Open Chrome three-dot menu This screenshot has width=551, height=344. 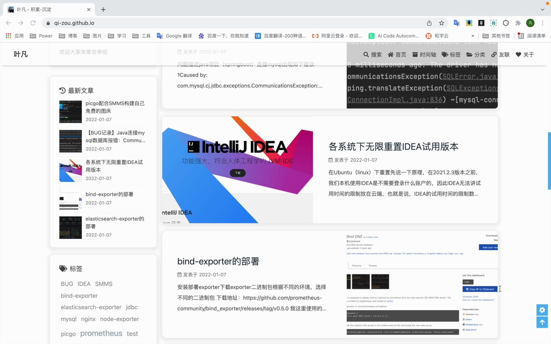[x=542, y=23]
